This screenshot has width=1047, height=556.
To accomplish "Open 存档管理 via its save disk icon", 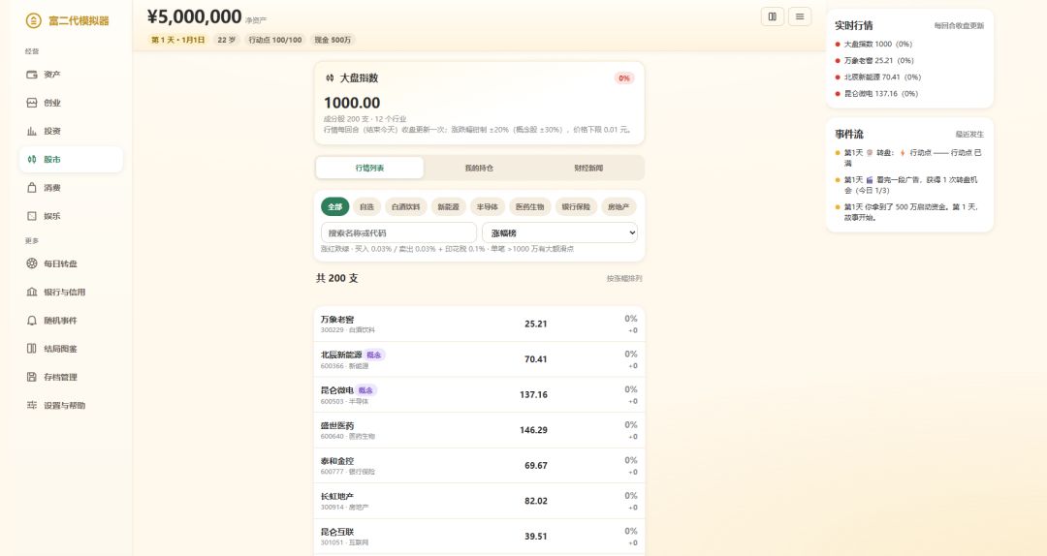I will coord(31,377).
